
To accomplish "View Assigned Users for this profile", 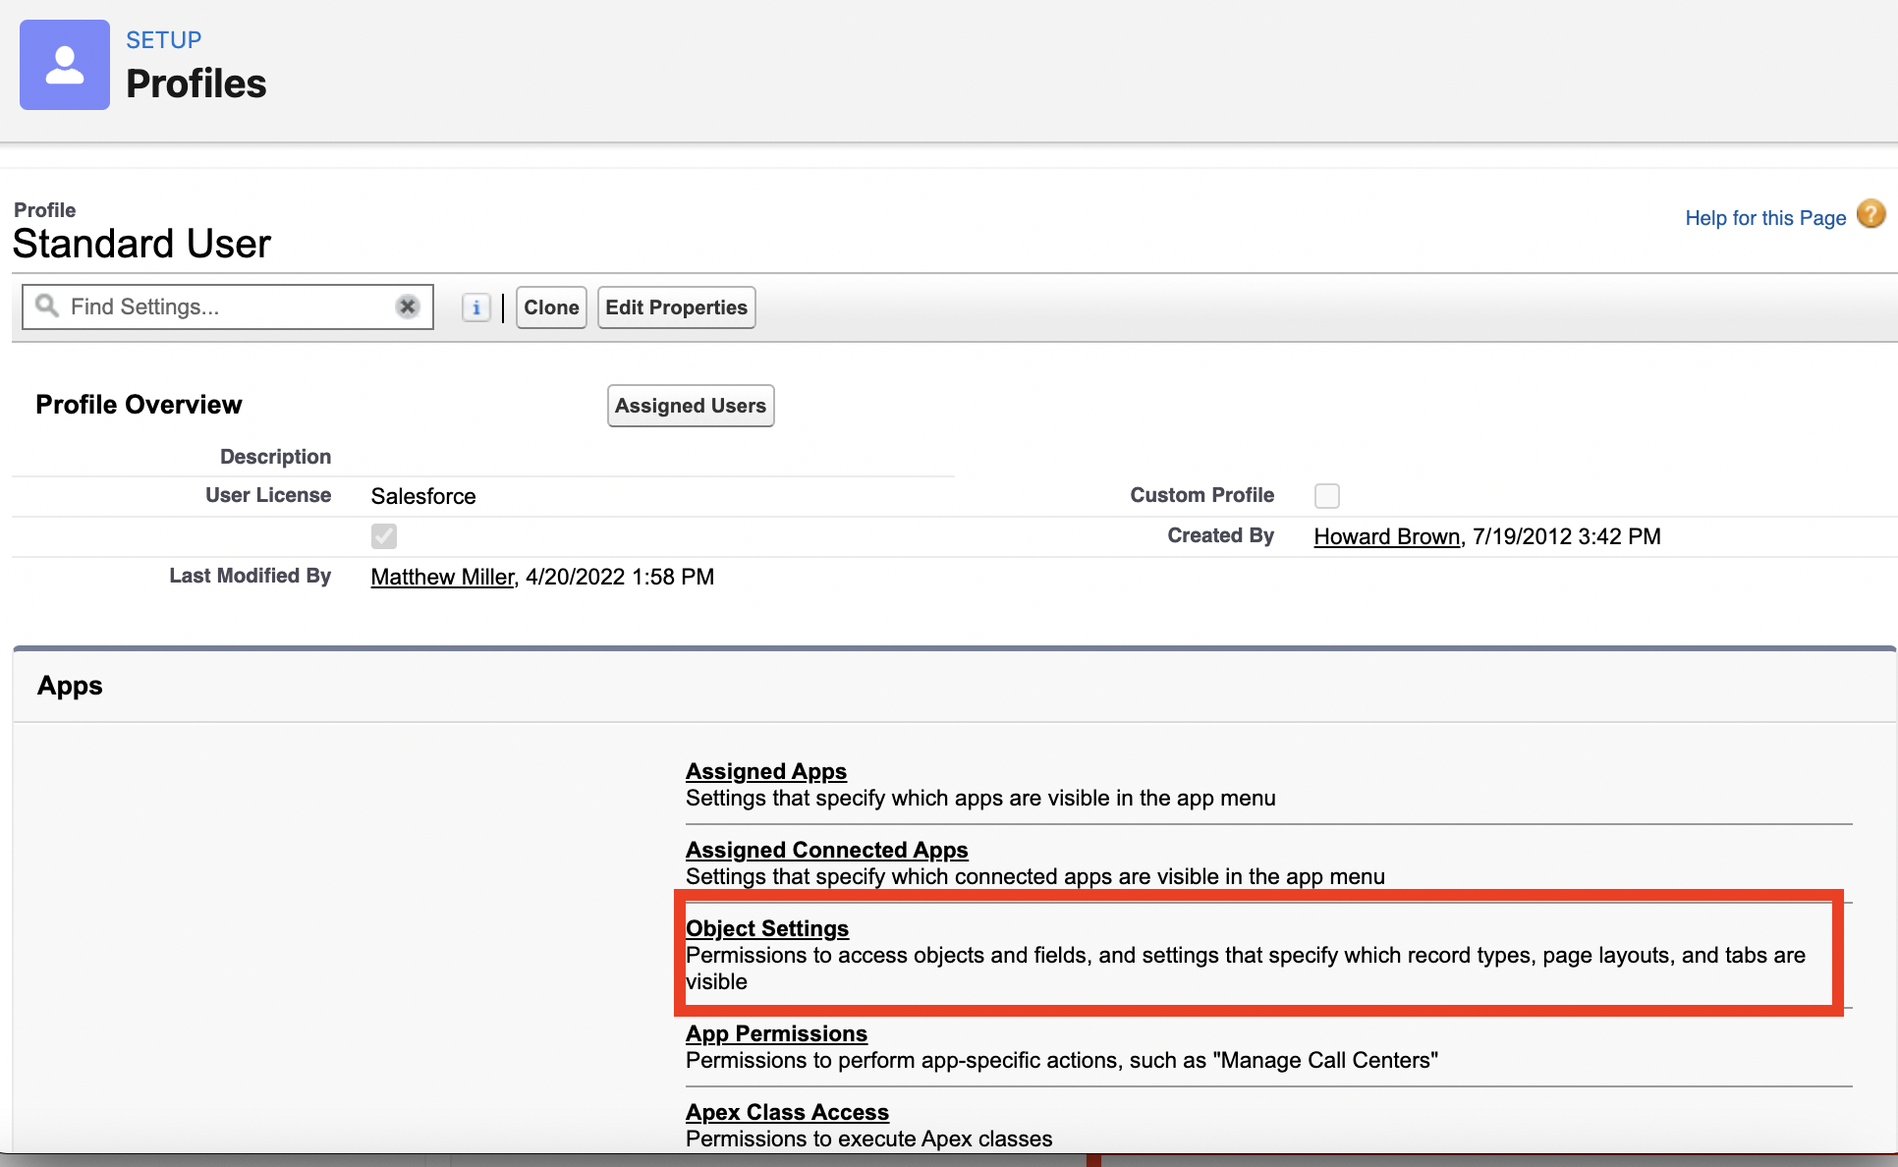I will click(x=691, y=406).
